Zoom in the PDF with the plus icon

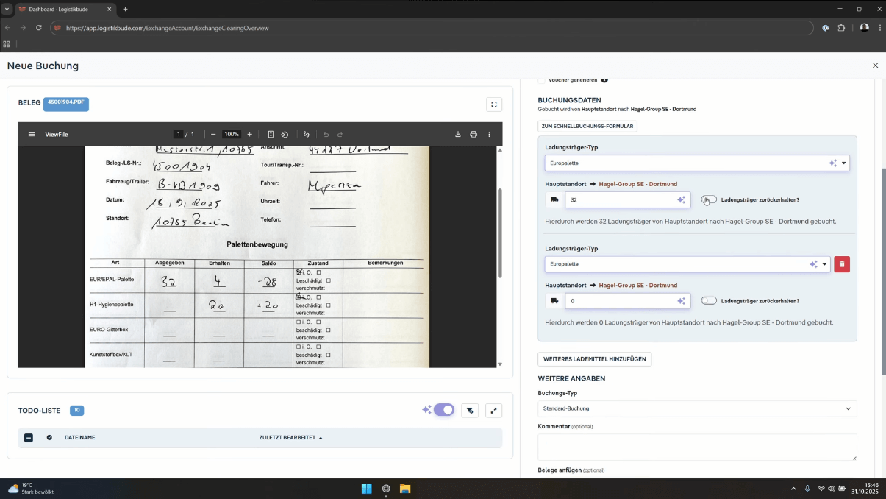(x=250, y=135)
